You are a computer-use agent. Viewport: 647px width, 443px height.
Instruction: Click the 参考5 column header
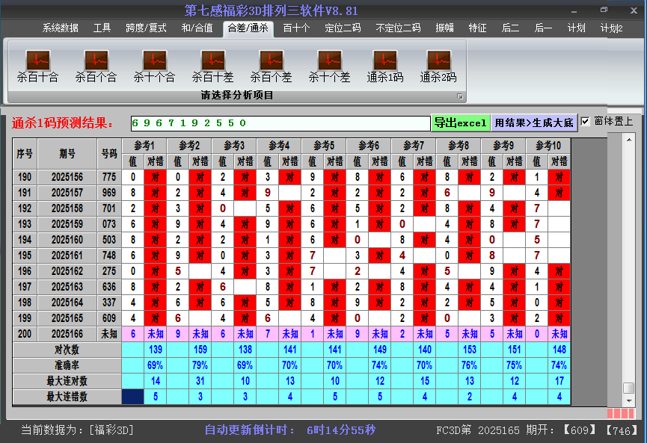[324, 146]
